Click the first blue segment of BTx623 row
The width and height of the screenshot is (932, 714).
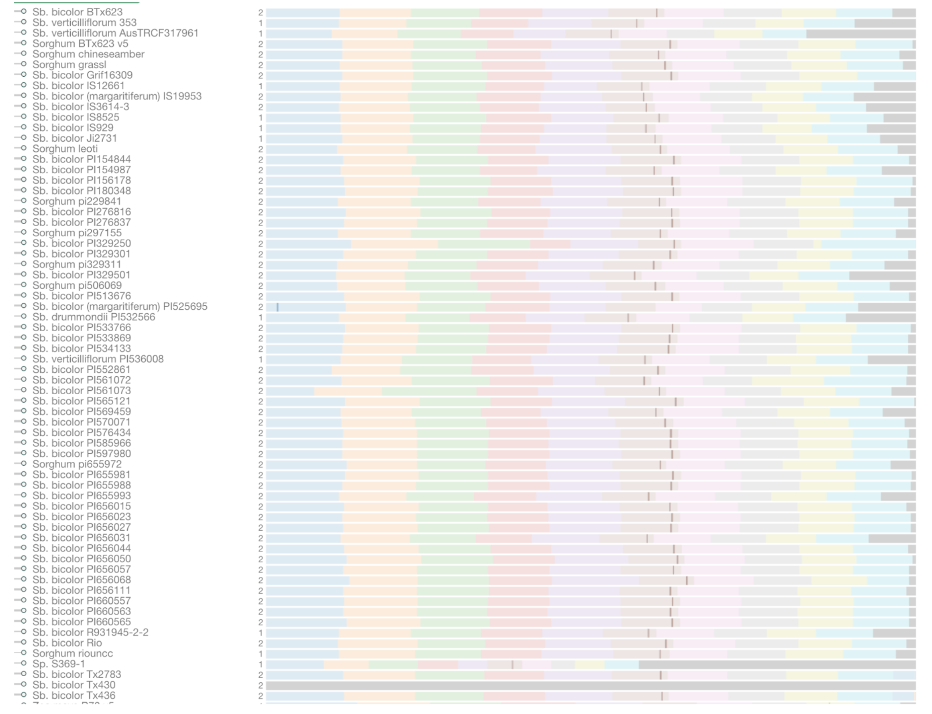[x=302, y=13]
